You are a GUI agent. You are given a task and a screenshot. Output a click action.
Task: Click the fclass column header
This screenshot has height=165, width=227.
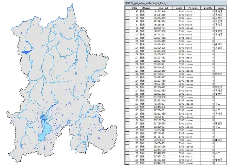pyautogui.click(x=191, y=7)
